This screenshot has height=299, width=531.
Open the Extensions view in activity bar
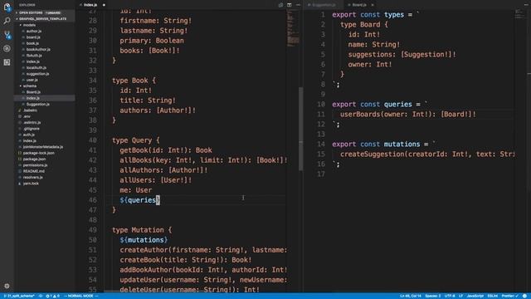tap(7, 62)
